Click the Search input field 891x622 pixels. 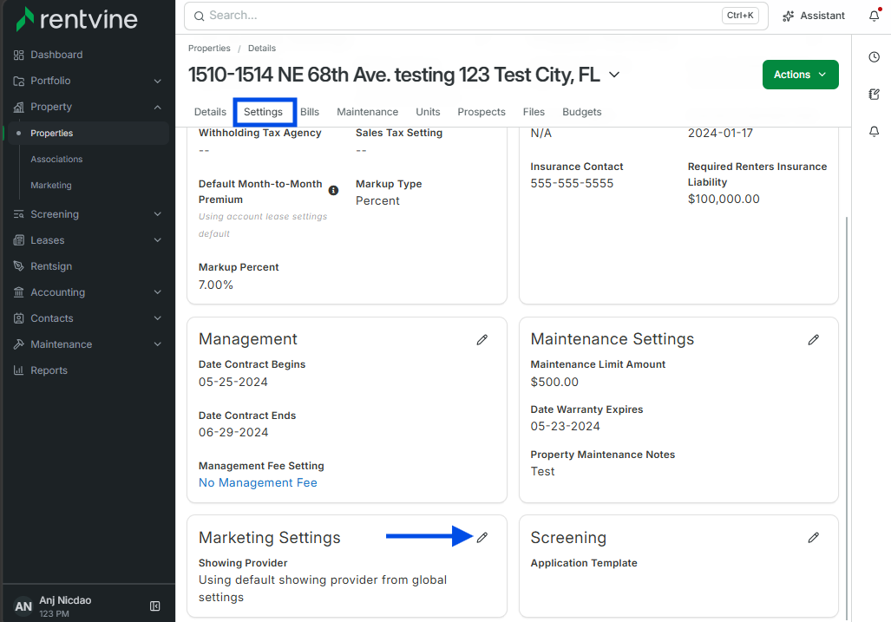click(475, 16)
